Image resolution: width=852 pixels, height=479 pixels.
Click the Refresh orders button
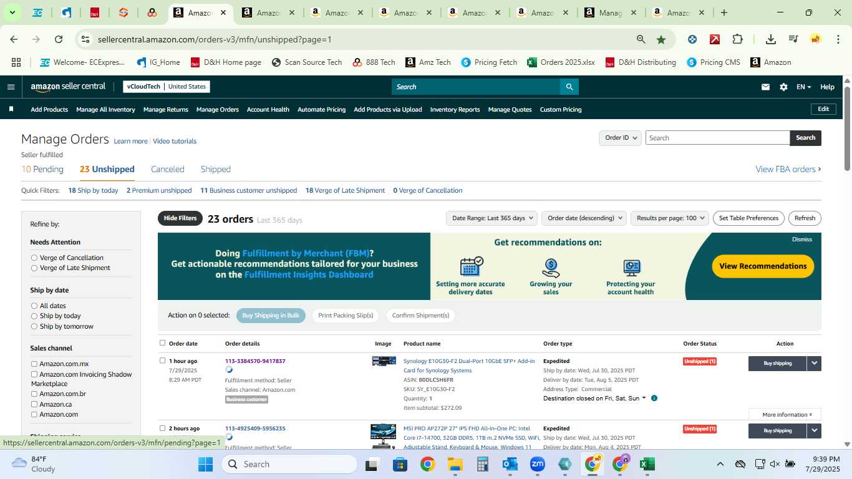(x=805, y=218)
